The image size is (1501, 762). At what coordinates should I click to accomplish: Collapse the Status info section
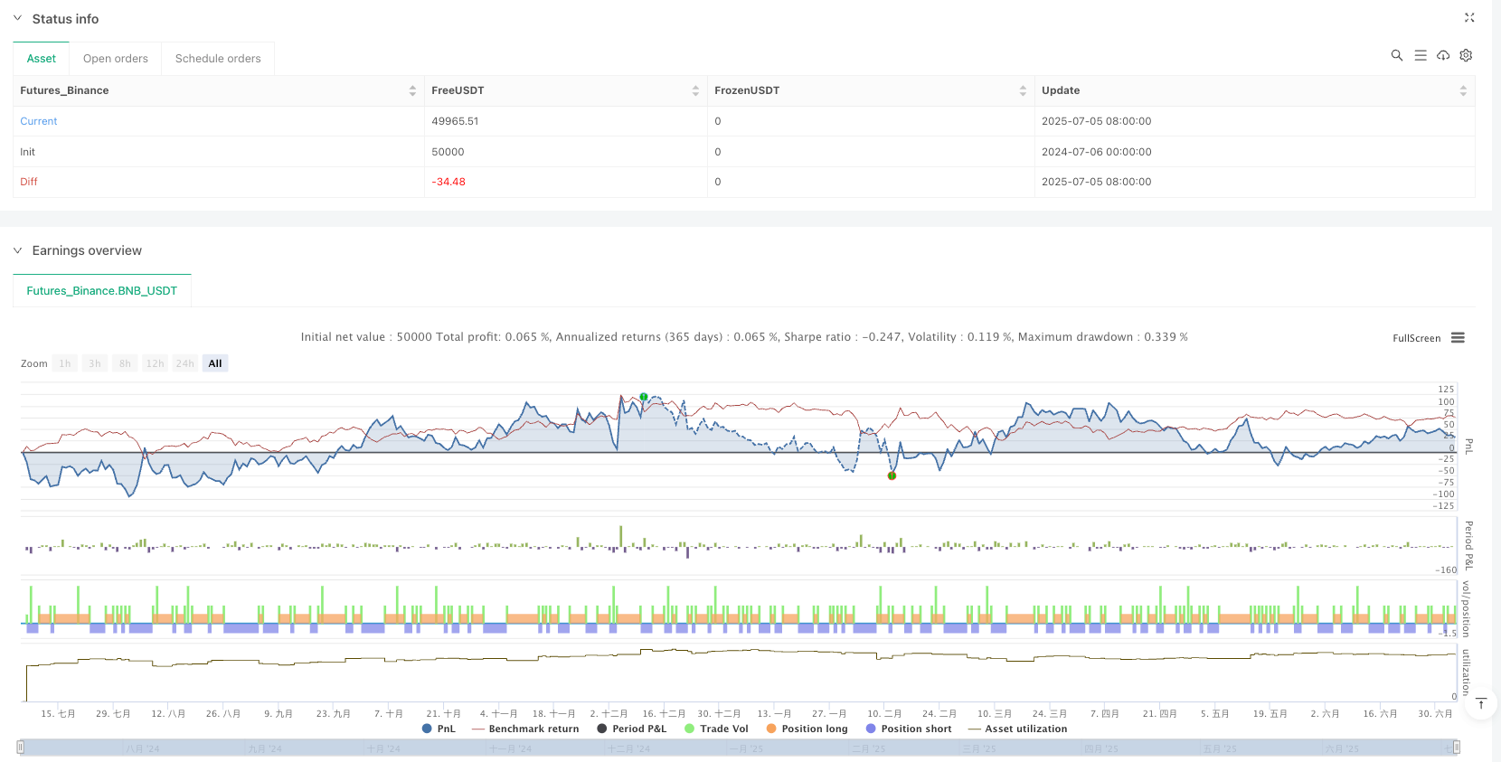click(x=17, y=18)
